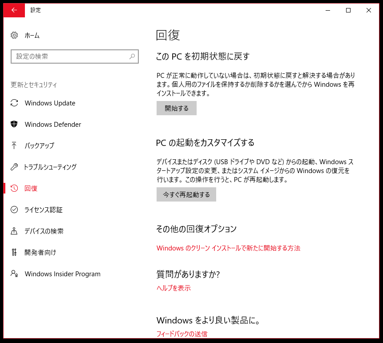Click the back arrow at top left
This screenshot has height=343, width=383.
[x=13, y=10]
